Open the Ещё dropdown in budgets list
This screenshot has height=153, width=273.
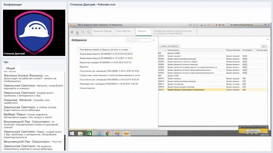pos(264,46)
